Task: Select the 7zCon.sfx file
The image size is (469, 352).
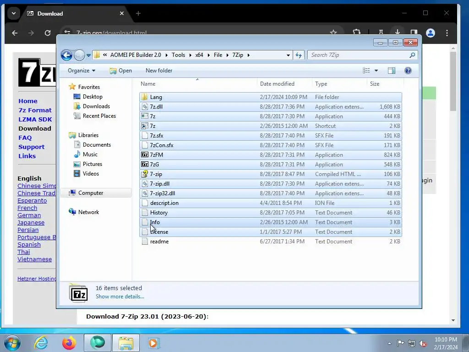Action: click(x=271, y=145)
